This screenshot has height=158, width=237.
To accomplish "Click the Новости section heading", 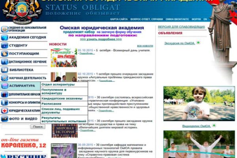I will click(58, 44).
